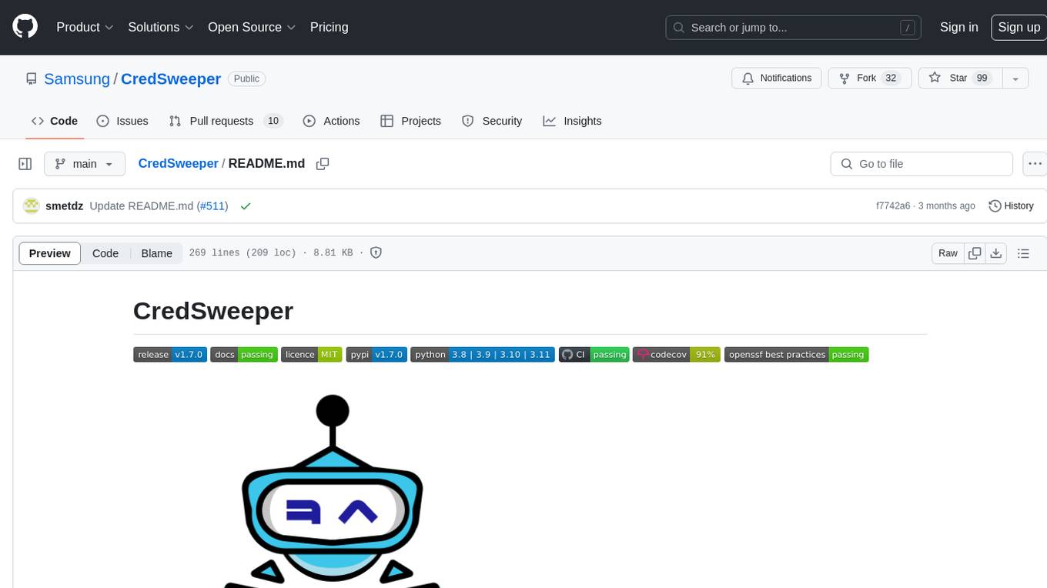This screenshot has width=1047, height=588.
Task: Open the Raw file view
Action: (x=948, y=253)
